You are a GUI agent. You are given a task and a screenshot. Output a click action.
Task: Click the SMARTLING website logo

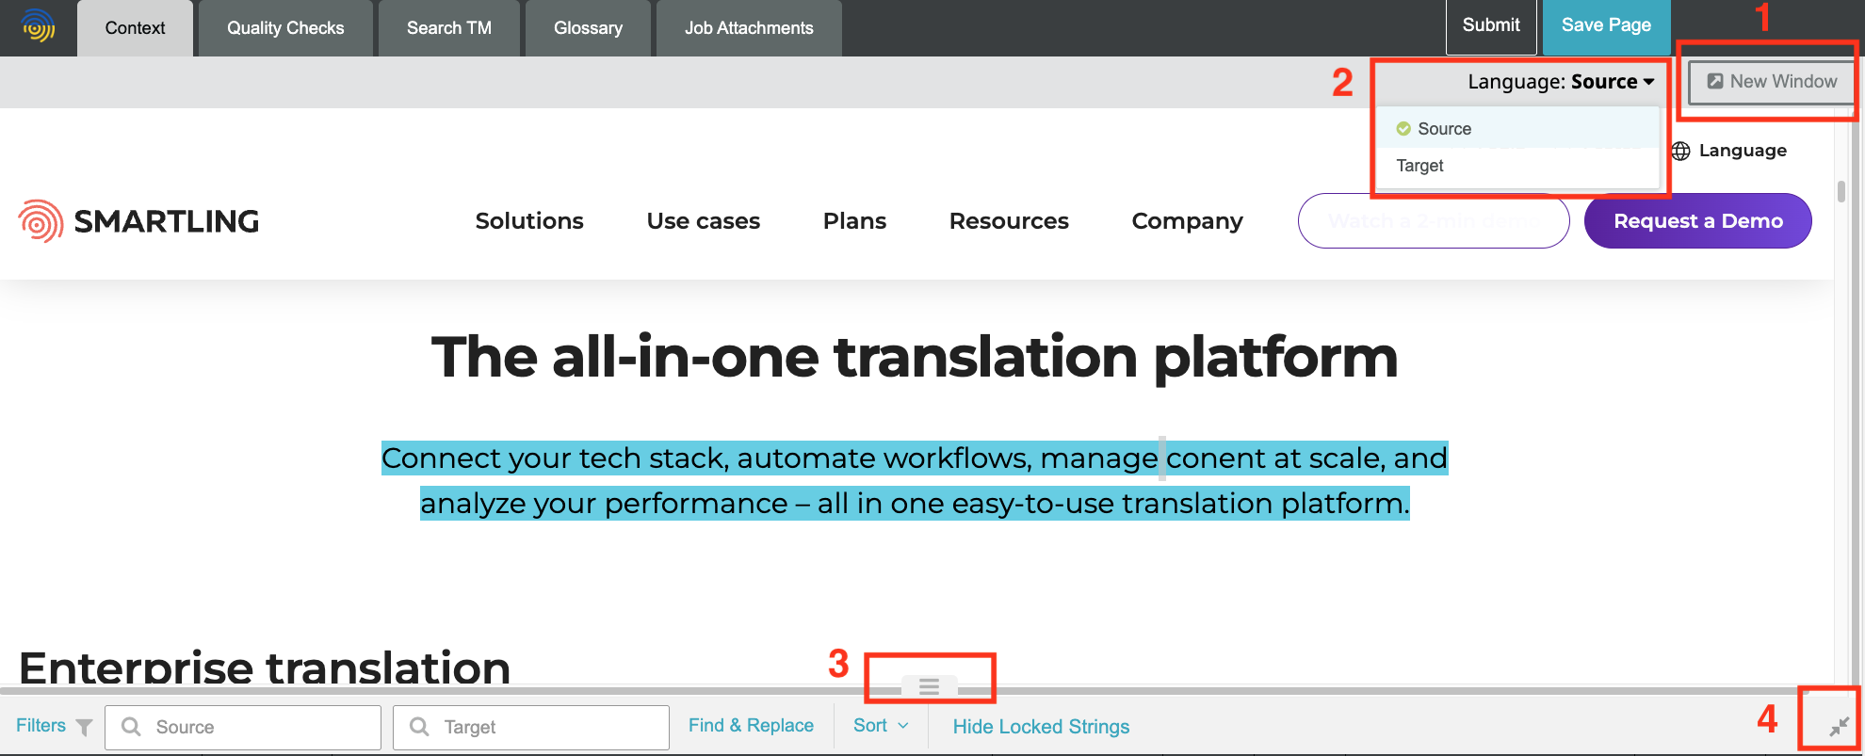pyautogui.click(x=138, y=221)
